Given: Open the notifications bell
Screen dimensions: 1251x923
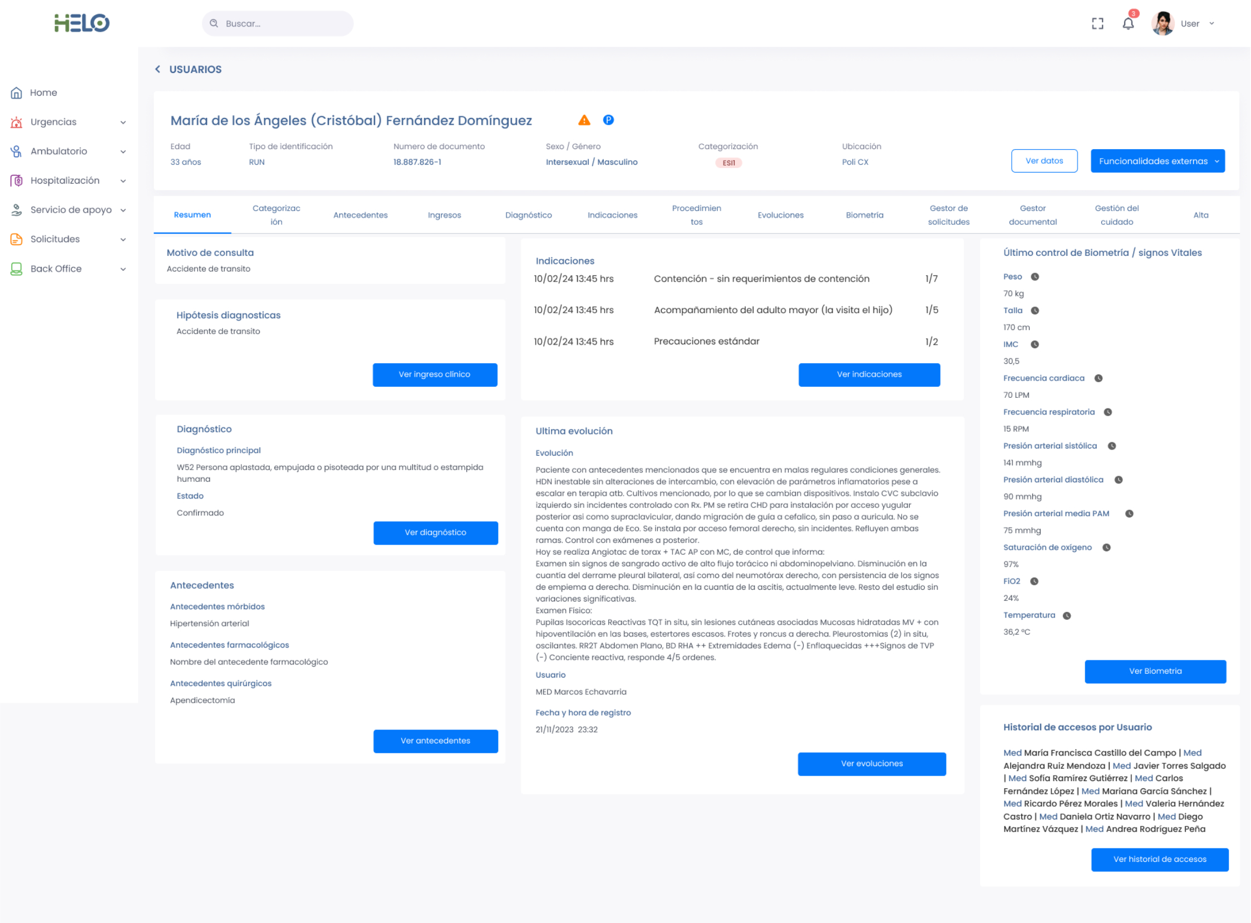Looking at the screenshot, I should tap(1128, 23).
